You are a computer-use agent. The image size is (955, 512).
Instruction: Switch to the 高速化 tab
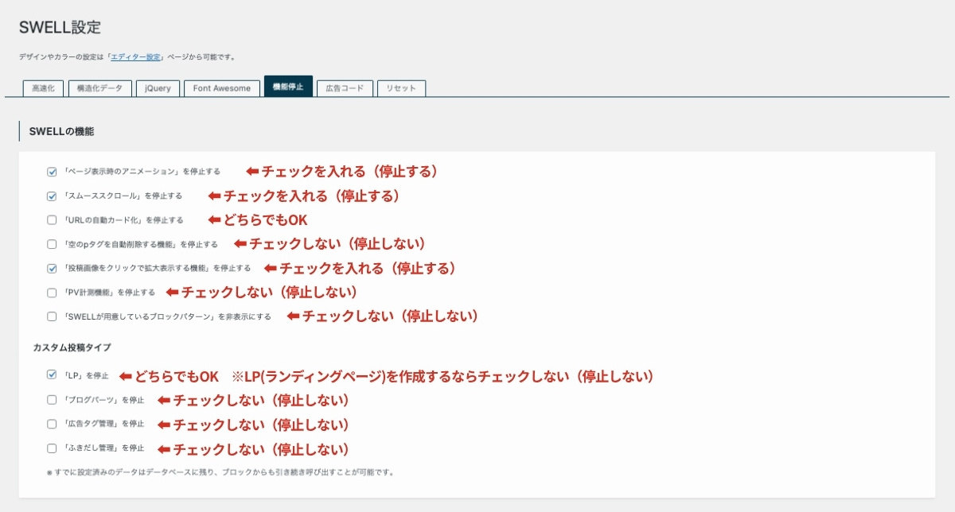click(x=42, y=88)
